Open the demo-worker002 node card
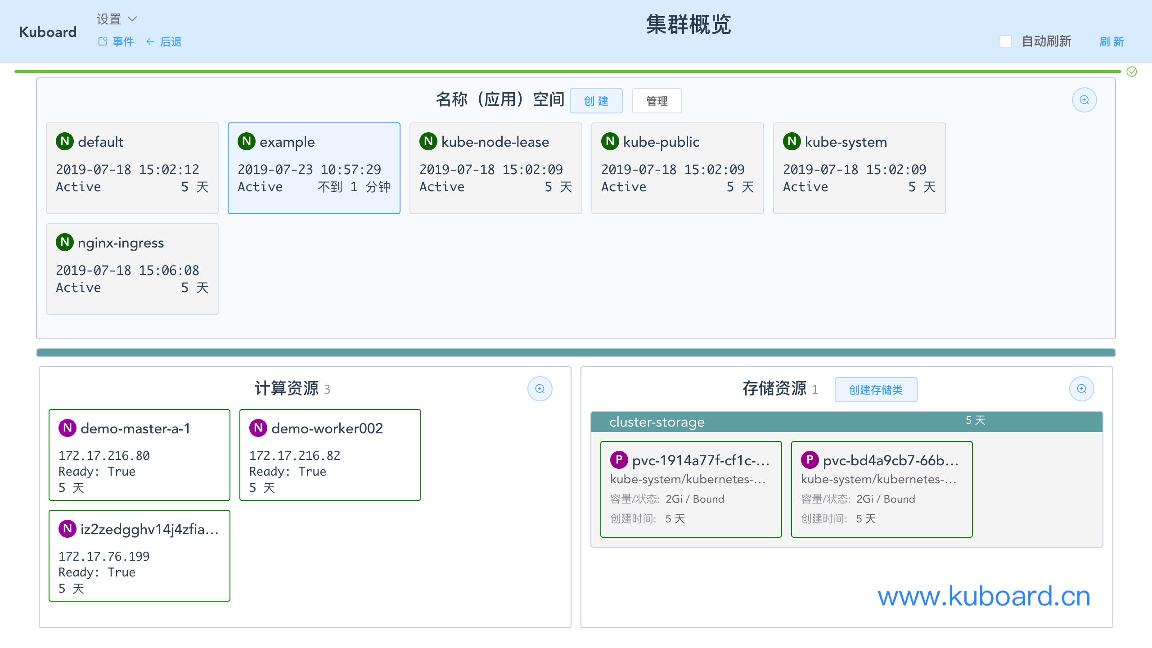Image resolution: width=1152 pixels, height=648 pixels. pyautogui.click(x=330, y=455)
